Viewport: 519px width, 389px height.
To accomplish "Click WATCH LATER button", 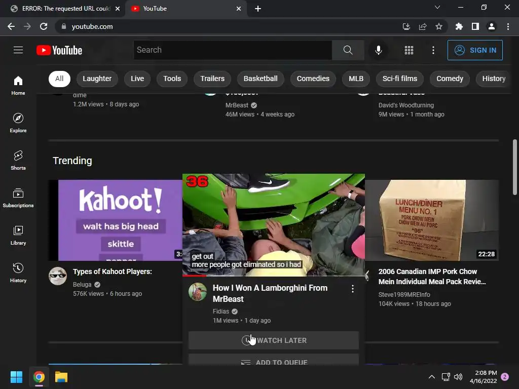I will 273,340.
